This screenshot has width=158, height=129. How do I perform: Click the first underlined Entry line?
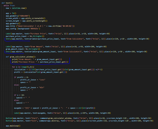pyautogui.click(x=77, y=39)
